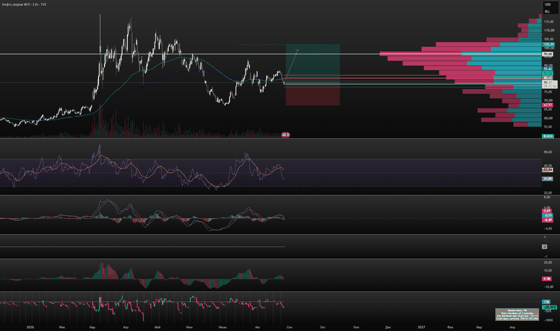Image resolution: width=560 pixels, height=331 pixels.
Task: Click the +29,57K bottom indicator label
Action: [549, 308]
